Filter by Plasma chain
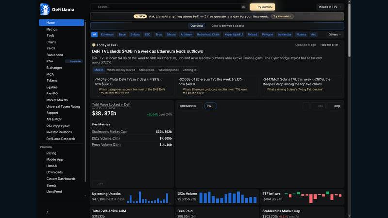Viewport: 388px width, 218px height. point(301,34)
